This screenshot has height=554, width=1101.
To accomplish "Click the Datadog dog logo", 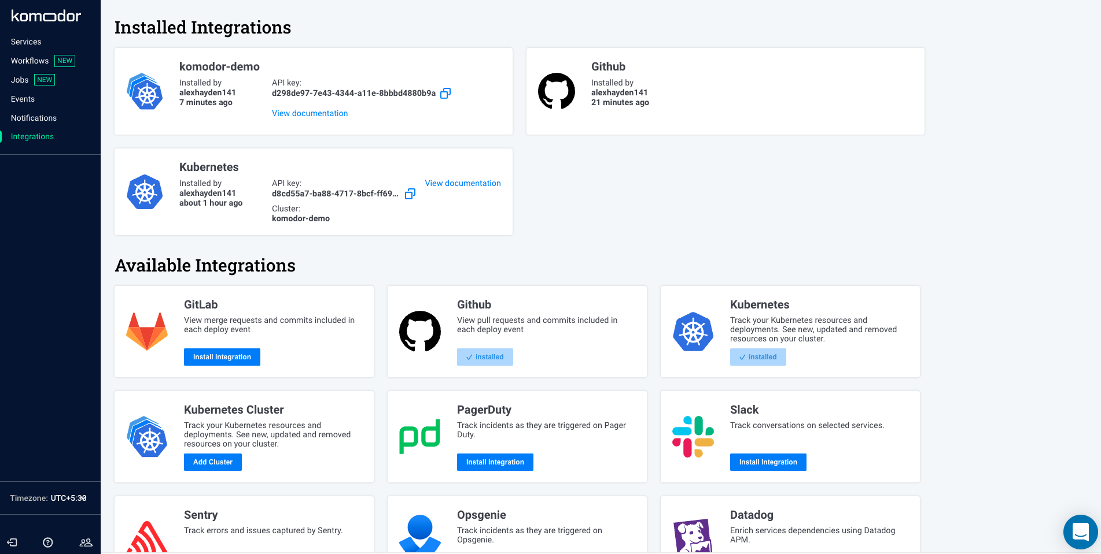I will [x=693, y=536].
